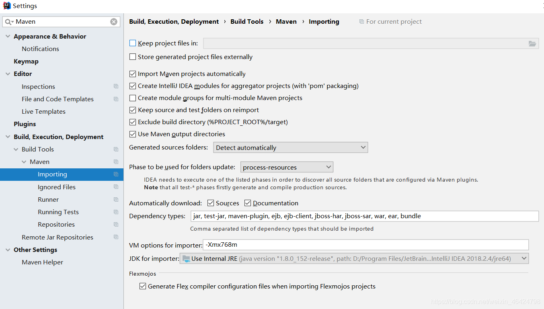The image size is (544, 309).
Task: Click the For current project icon
Action: (361, 22)
